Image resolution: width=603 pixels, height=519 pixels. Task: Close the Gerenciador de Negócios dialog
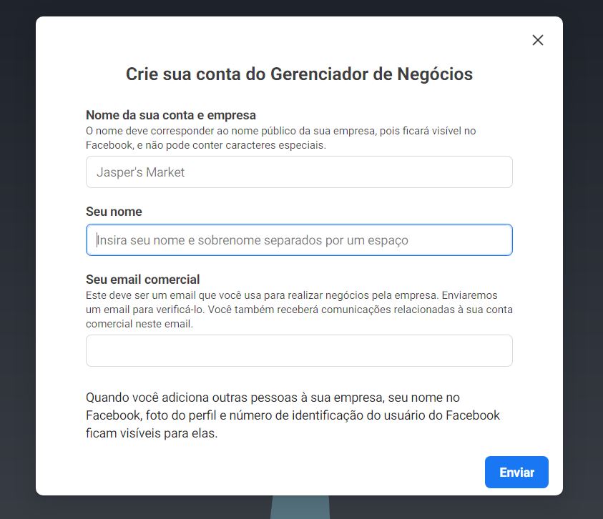point(538,40)
